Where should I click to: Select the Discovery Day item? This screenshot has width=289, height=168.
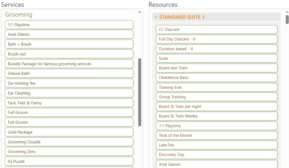tap(217, 155)
